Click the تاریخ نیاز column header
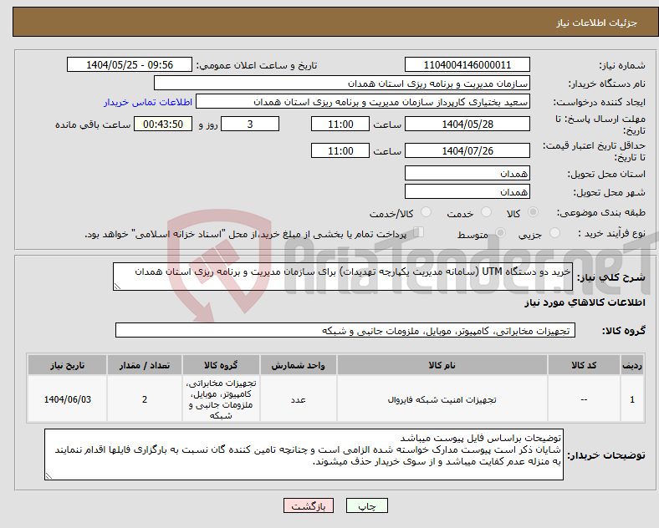The width and height of the screenshot is (659, 528). click(x=67, y=365)
